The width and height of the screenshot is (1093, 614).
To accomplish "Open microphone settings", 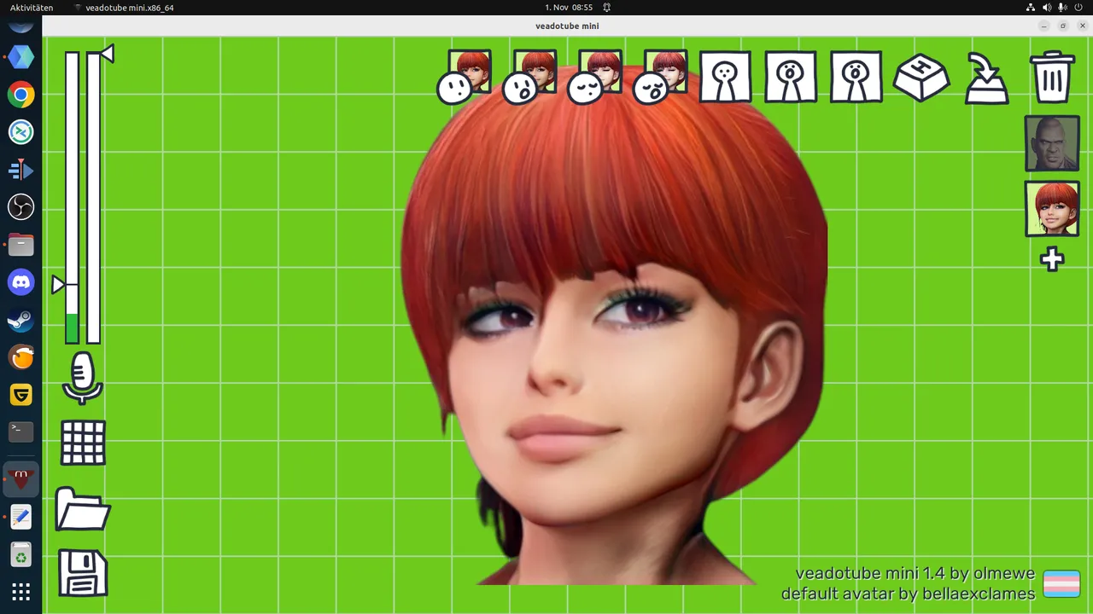I will 82,378.
